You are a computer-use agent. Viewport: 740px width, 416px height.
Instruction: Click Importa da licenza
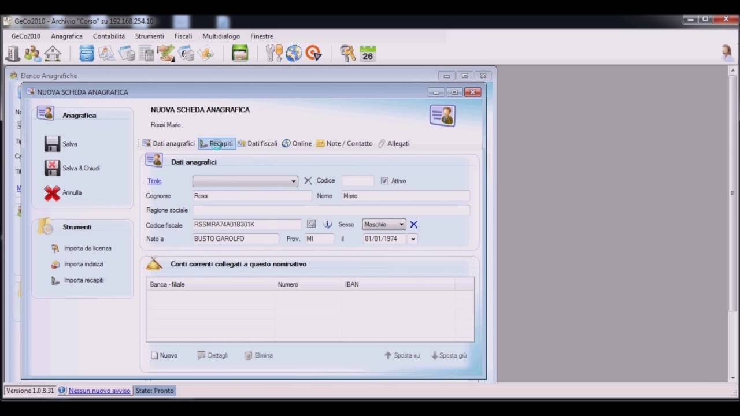[x=82, y=248]
